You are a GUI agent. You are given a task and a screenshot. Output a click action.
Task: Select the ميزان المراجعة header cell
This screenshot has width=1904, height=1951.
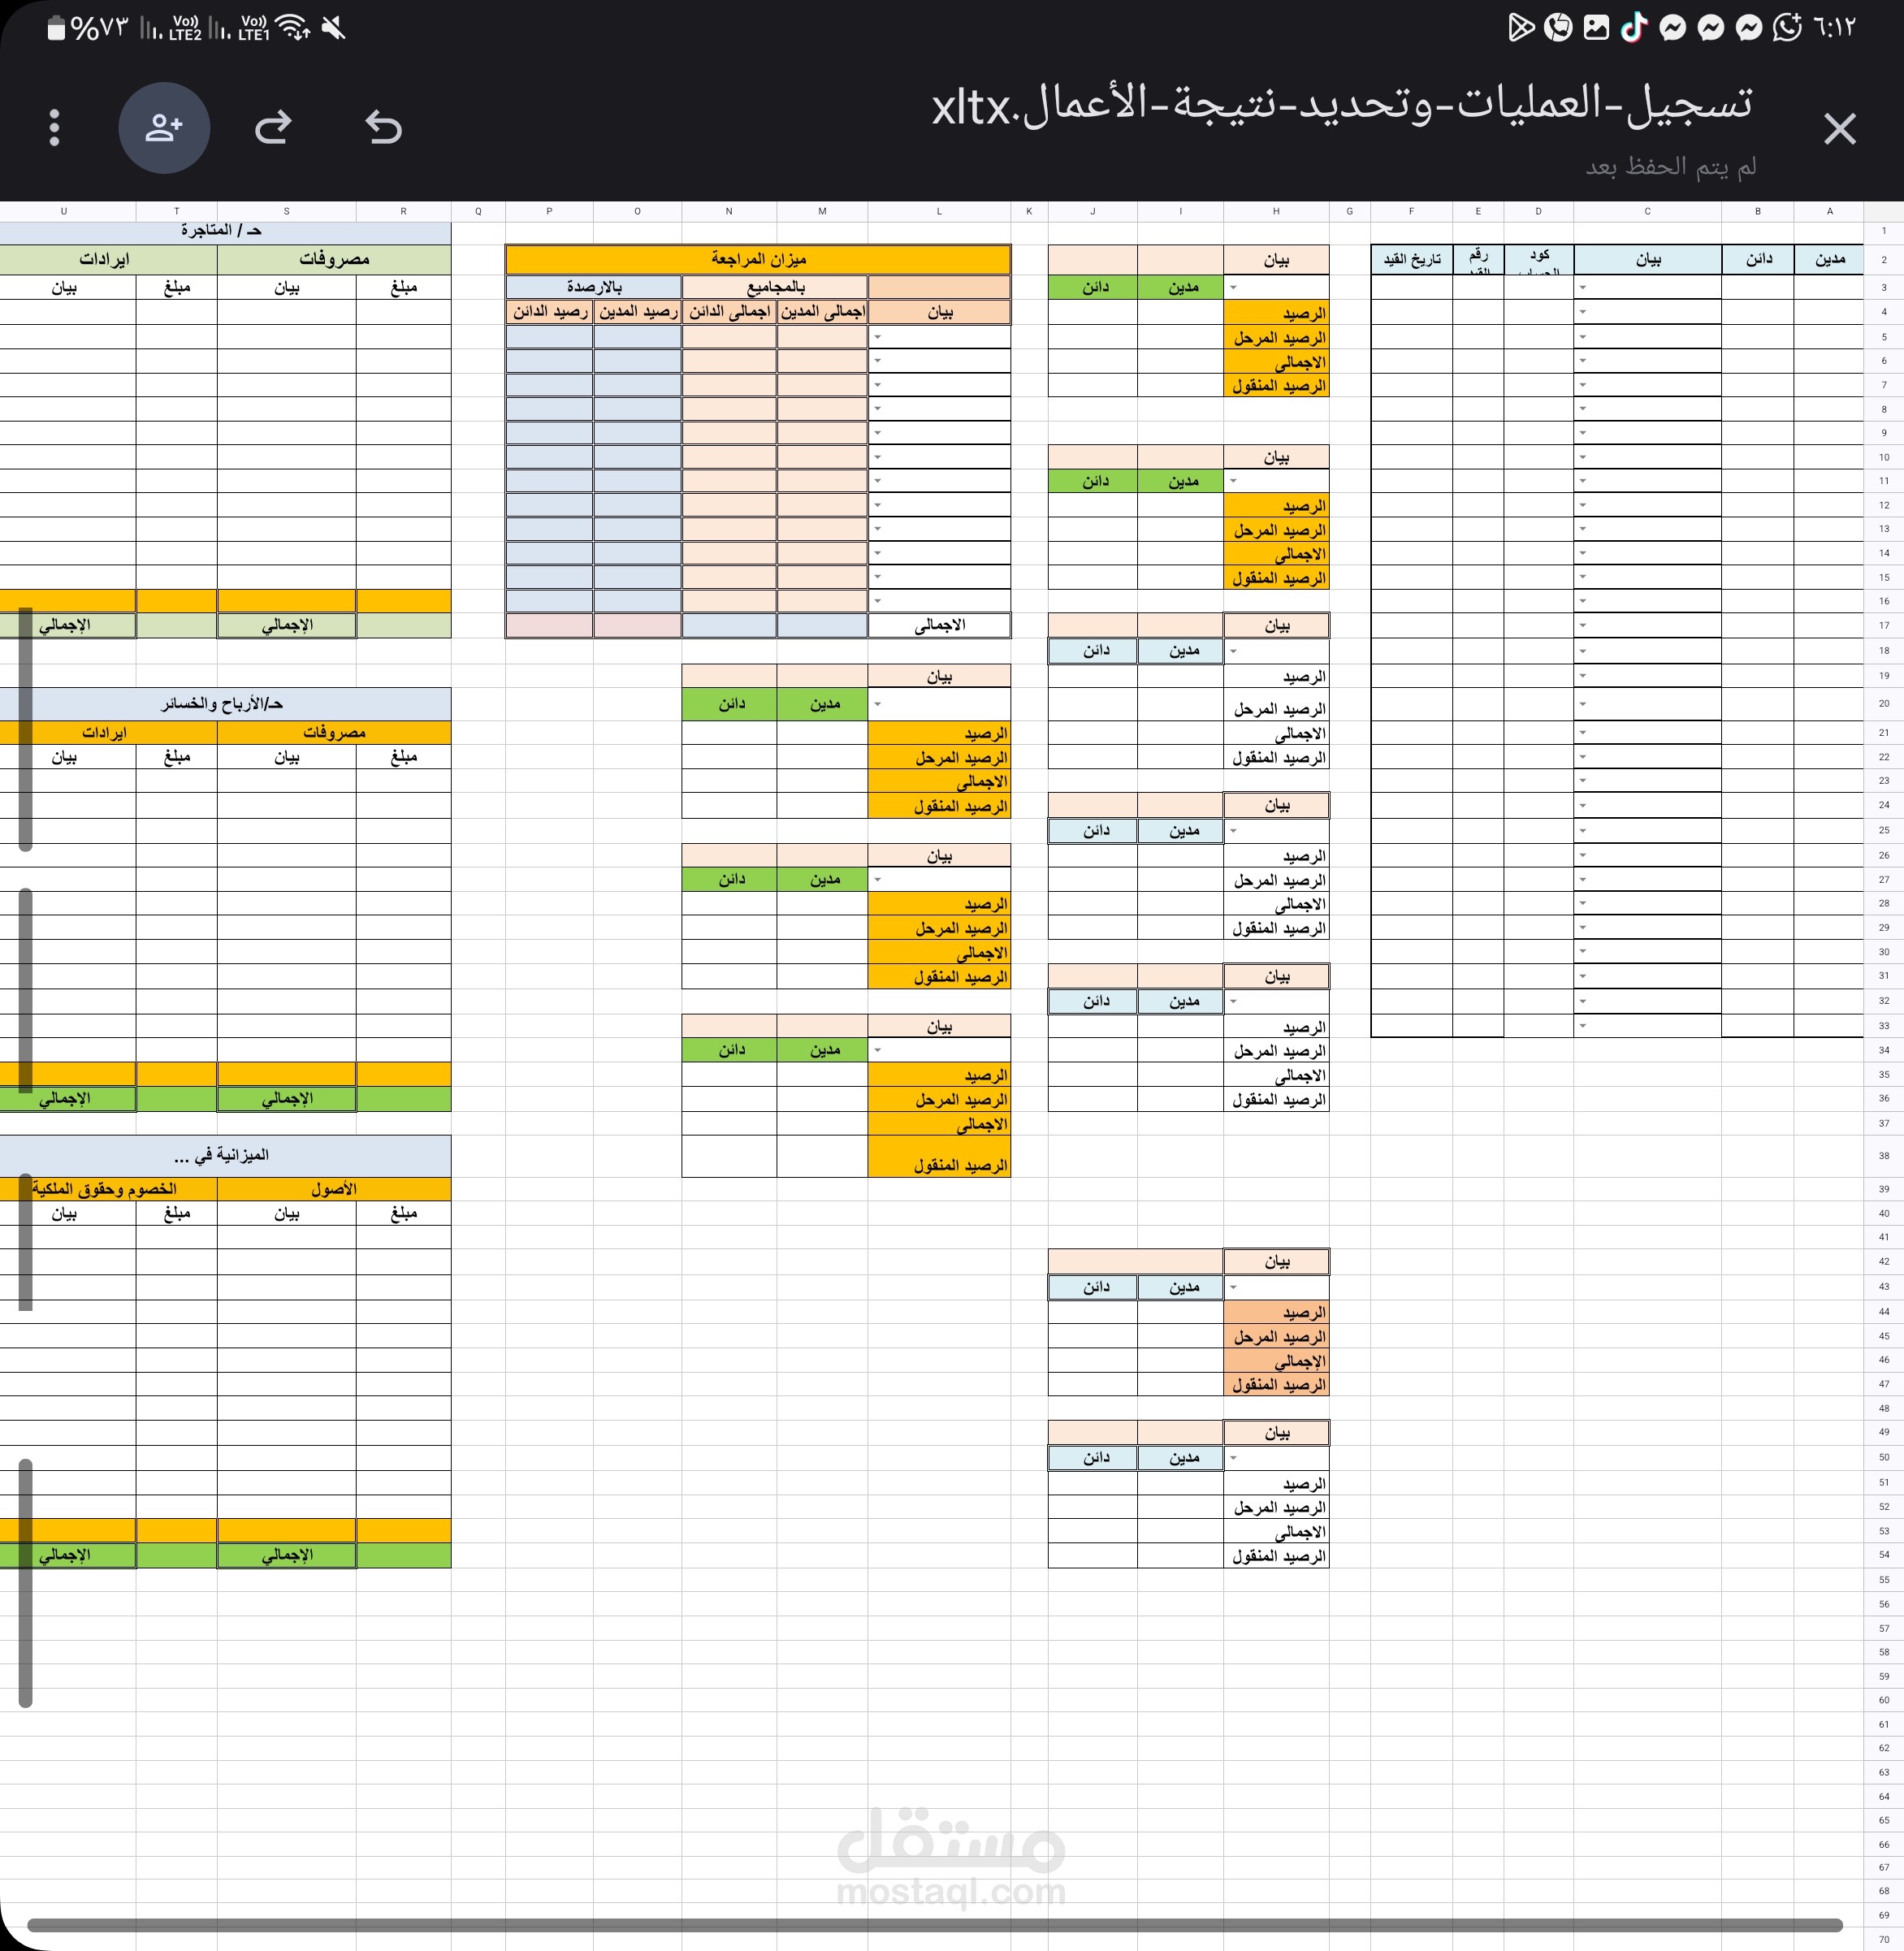pos(758,259)
